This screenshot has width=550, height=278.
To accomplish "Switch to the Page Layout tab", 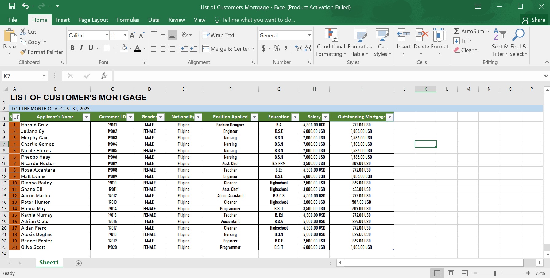I will click(x=93, y=20).
